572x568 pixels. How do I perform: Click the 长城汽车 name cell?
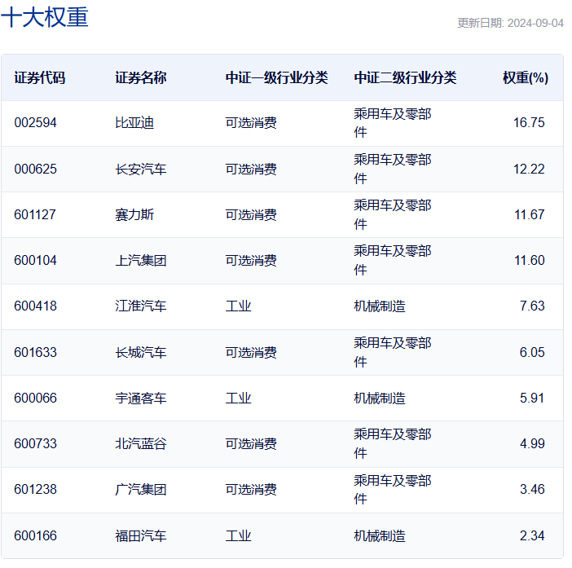(141, 352)
